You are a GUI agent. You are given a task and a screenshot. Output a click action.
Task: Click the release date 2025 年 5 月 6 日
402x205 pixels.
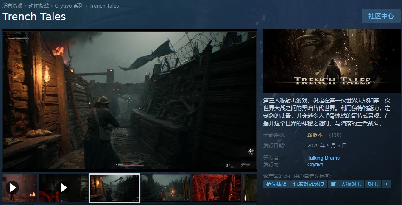pos(327,146)
